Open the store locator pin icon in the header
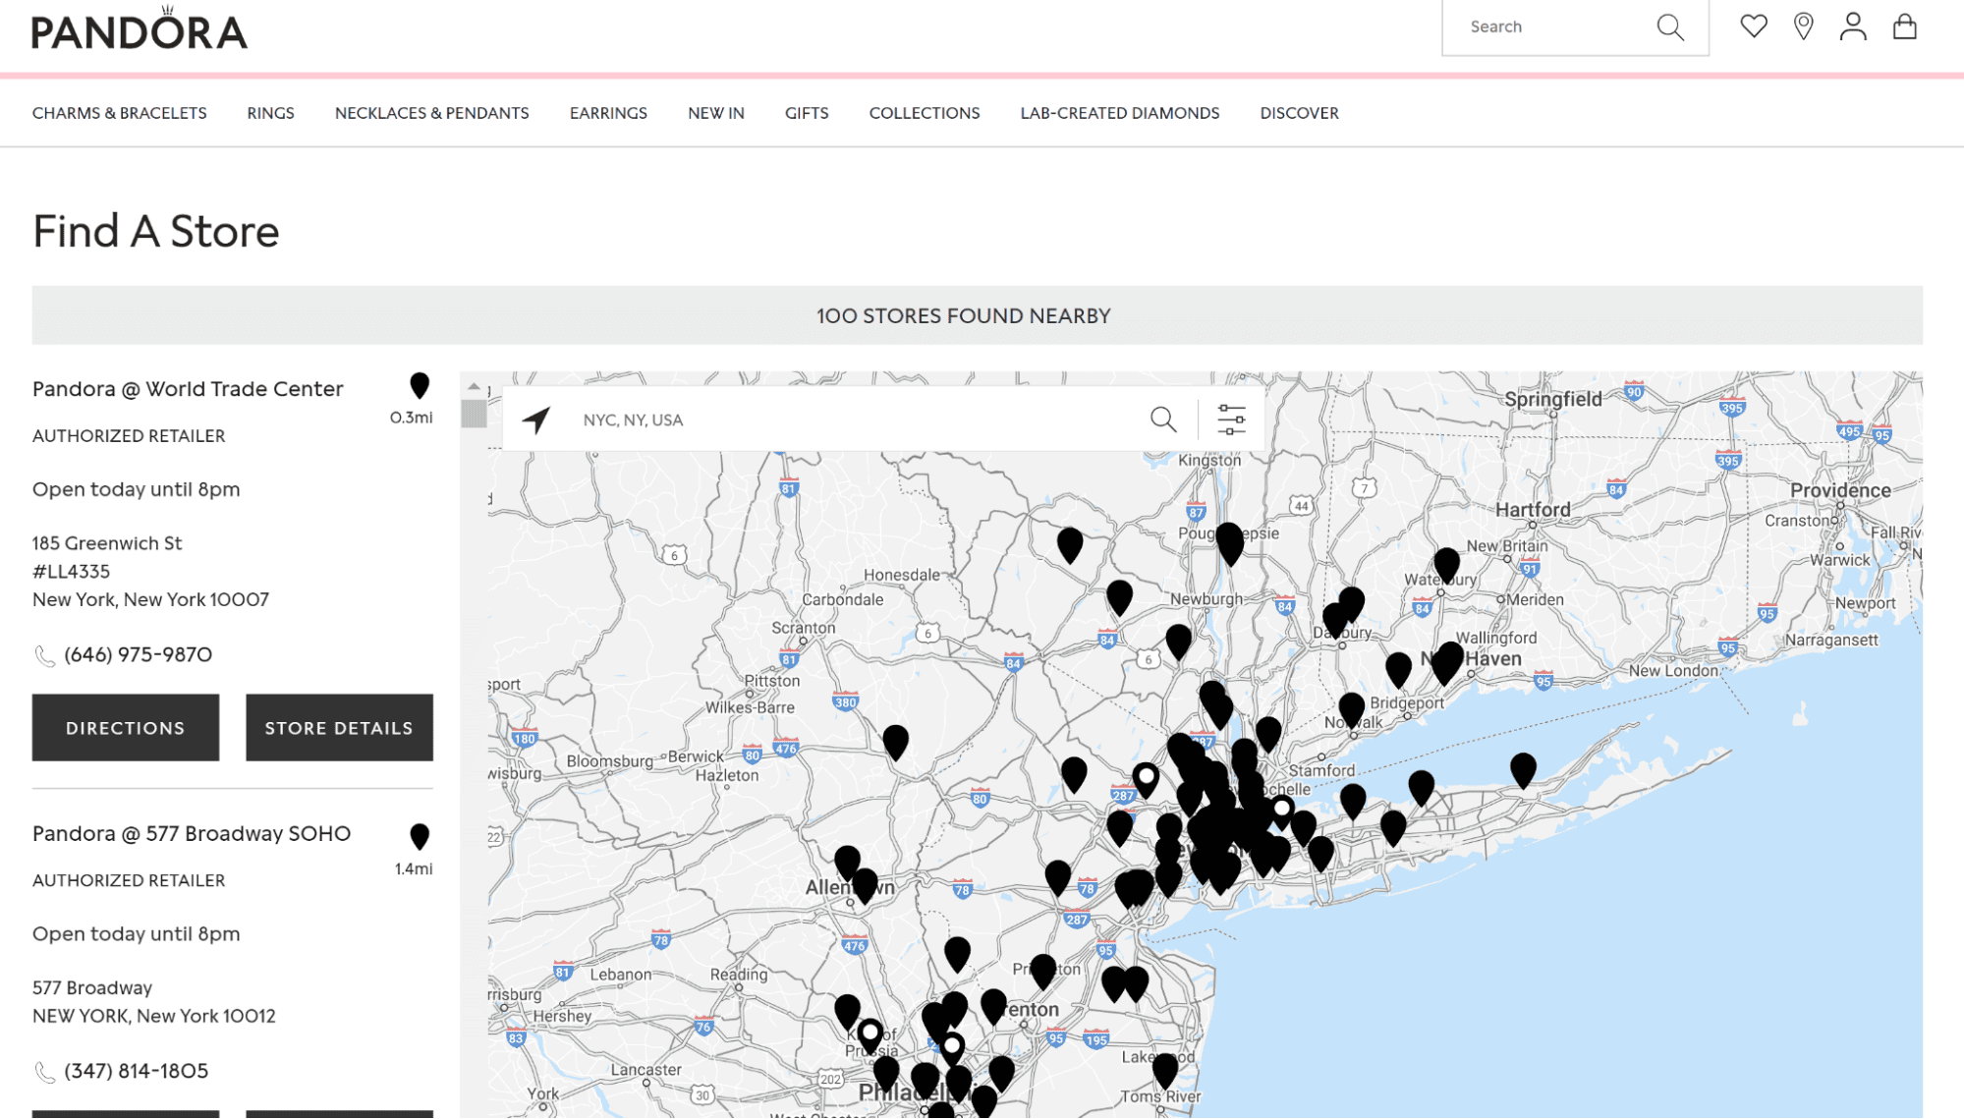 point(1803,27)
